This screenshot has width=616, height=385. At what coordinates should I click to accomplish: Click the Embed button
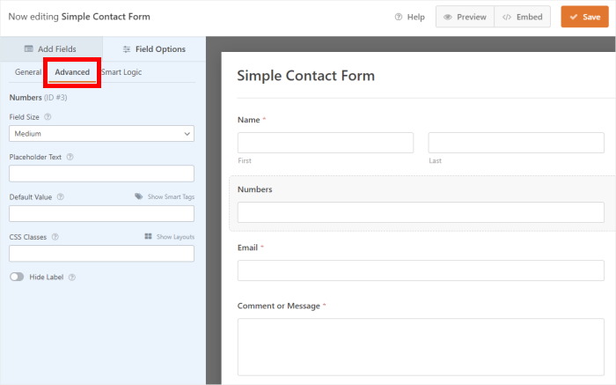tap(523, 17)
